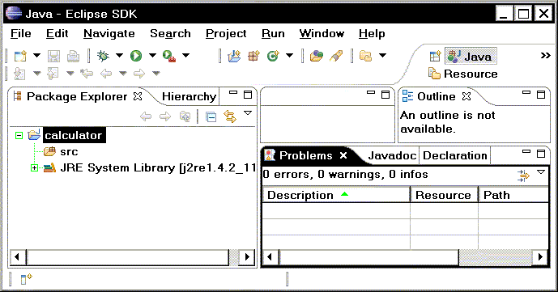The height and width of the screenshot is (292, 558).
Task: Click Problems table horizontal scrollbar left arrow
Action: [270, 257]
